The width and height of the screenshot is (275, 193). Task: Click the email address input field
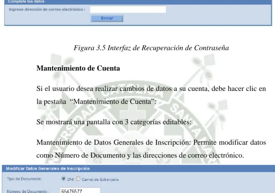pyautogui.click(x=128, y=9)
